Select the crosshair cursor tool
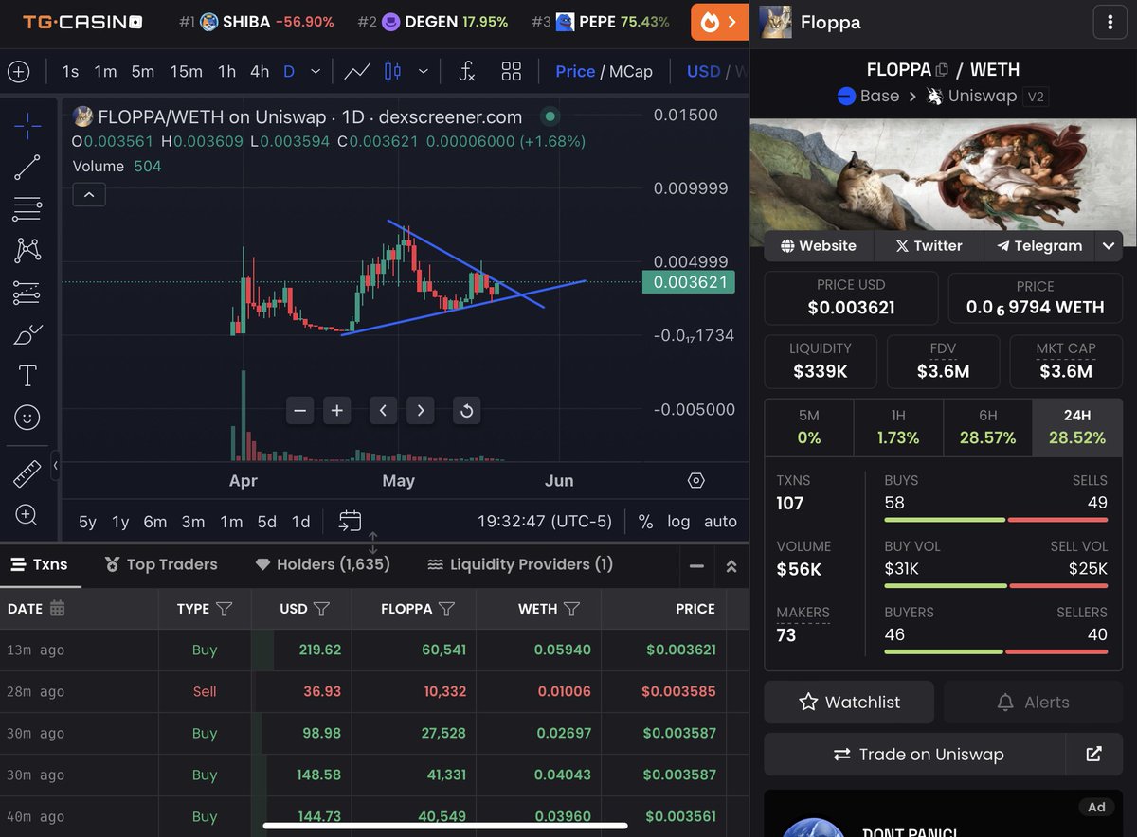 (27, 124)
